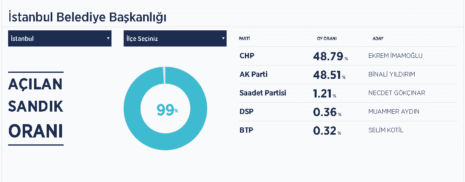This screenshot has height=182, width=465.
Task: Click candidate name BİNALİ YILDIRIM
Action: (x=392, y=74)
